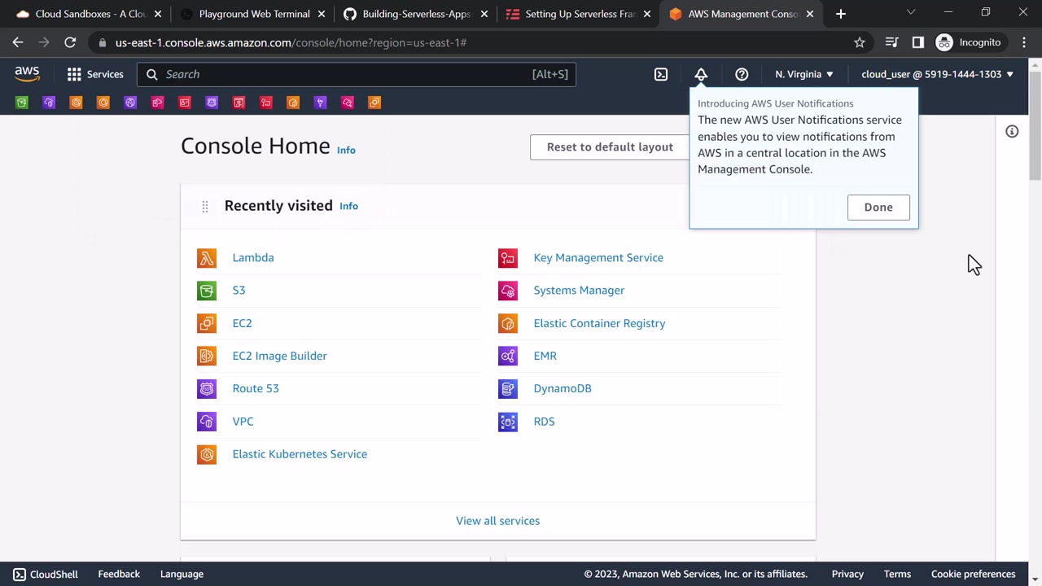Launch CloudShell from the top navigation bar icon
The width and height of the screenshot is (1042, 586).
click(x=661, y=74)
